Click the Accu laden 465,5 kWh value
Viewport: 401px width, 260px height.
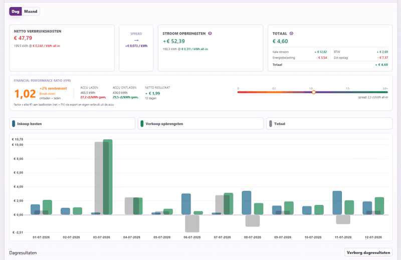point(88,92)
